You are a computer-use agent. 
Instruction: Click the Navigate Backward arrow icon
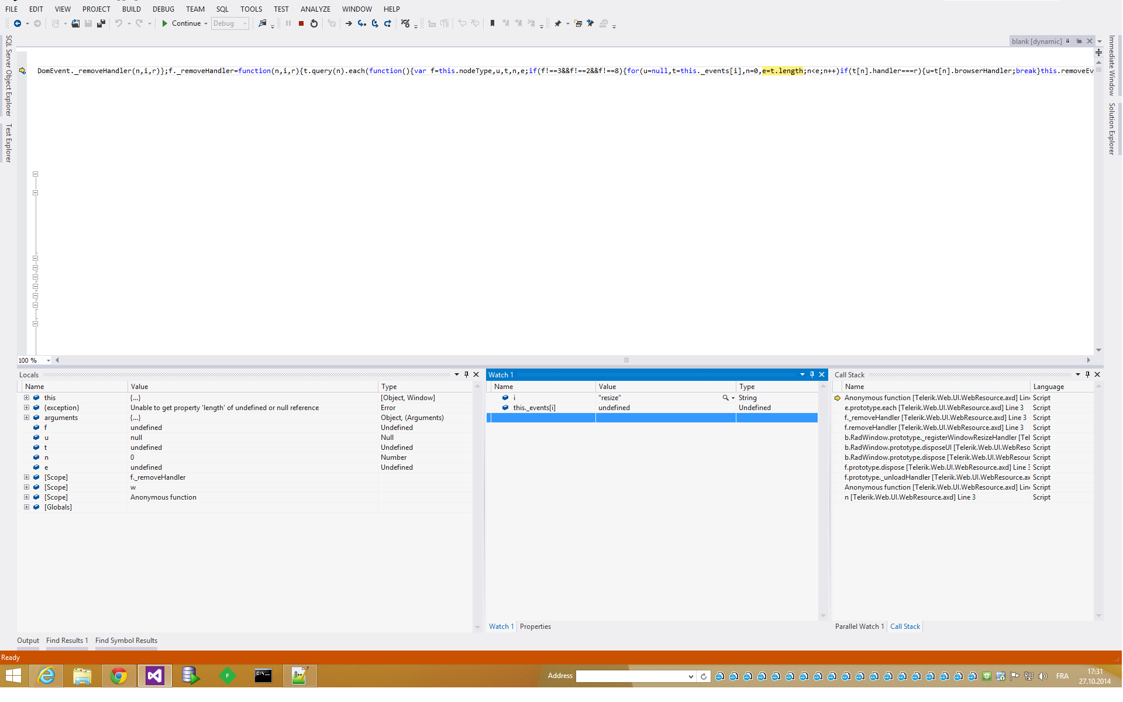tap(18, 23)
